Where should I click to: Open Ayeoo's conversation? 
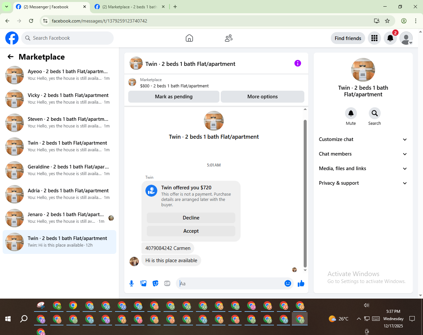[59, 75]
